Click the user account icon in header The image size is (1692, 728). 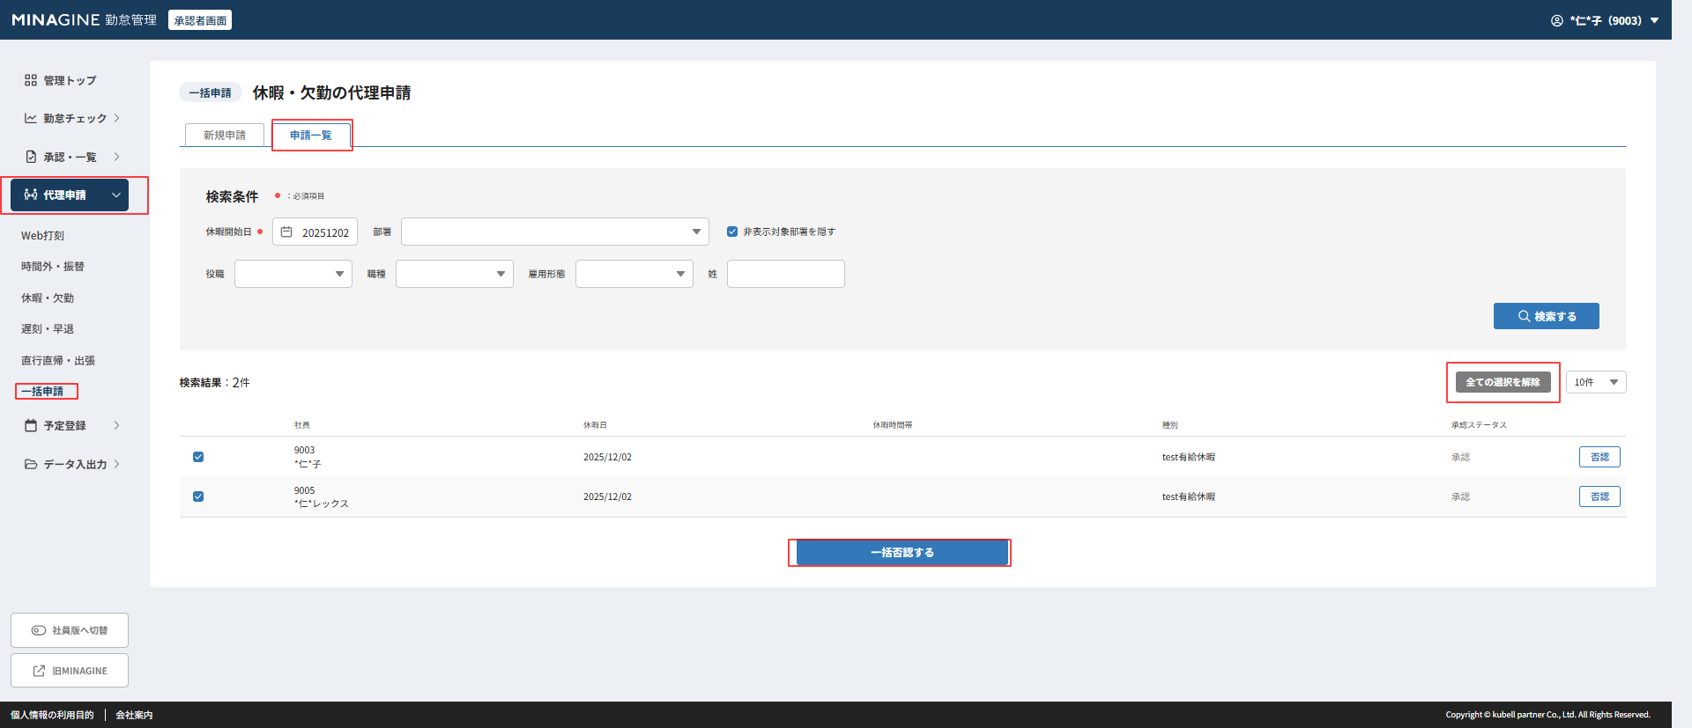point(1557,20)
